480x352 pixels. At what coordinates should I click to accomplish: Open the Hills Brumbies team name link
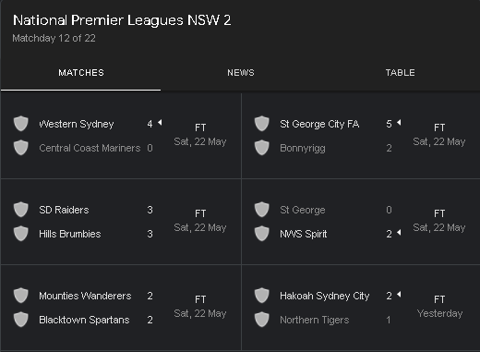pyautogui.click(x=70, y=234)
